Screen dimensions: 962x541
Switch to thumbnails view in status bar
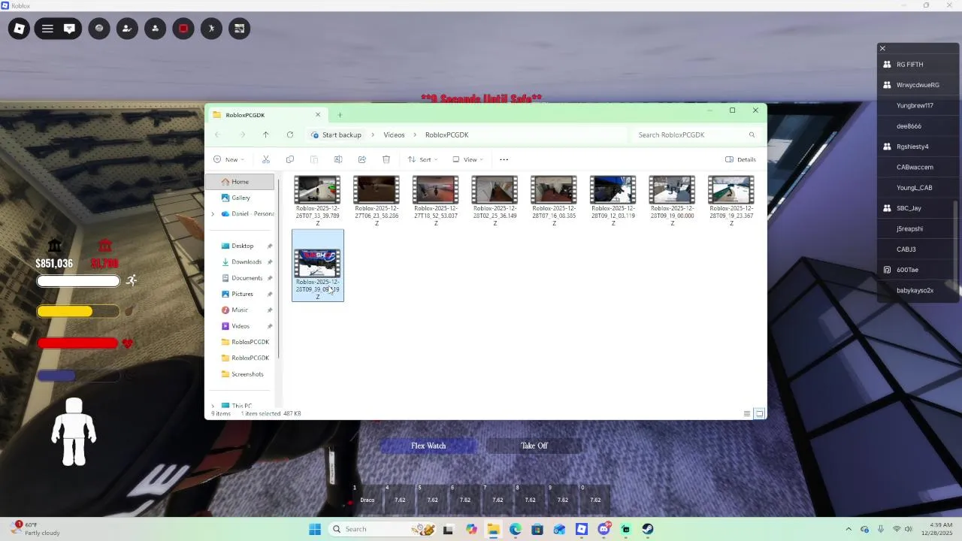(x=759, y=413)
